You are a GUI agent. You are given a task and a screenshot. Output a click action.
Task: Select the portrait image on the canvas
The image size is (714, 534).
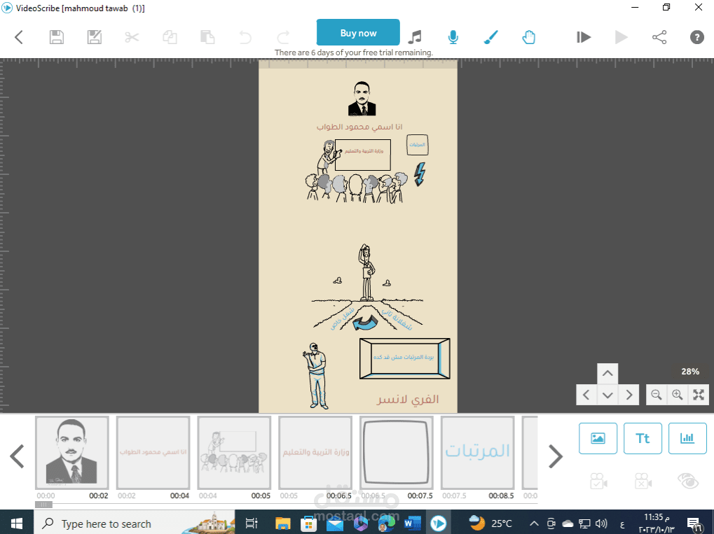click(x=362, y=98)
